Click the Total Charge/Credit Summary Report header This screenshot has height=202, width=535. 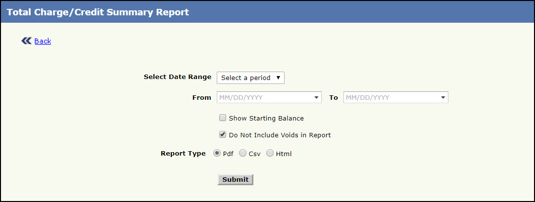coord(97,12)
